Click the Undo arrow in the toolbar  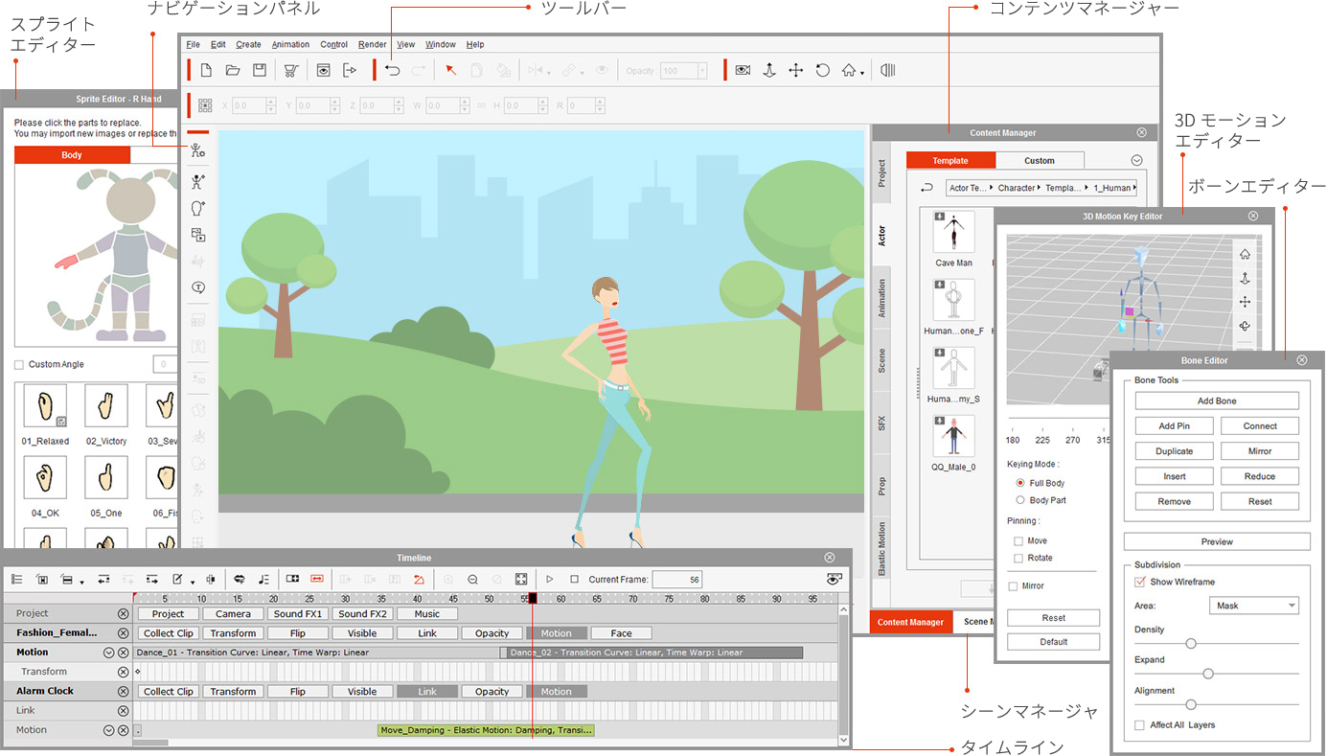pyautogui.click(x=393, y=70)
